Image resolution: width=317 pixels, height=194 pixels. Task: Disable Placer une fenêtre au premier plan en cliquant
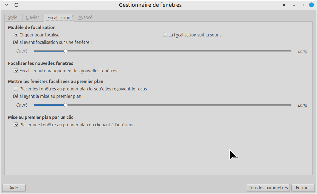16,125
